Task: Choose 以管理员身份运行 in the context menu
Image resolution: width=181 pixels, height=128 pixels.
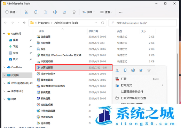Action: (140, 92)
